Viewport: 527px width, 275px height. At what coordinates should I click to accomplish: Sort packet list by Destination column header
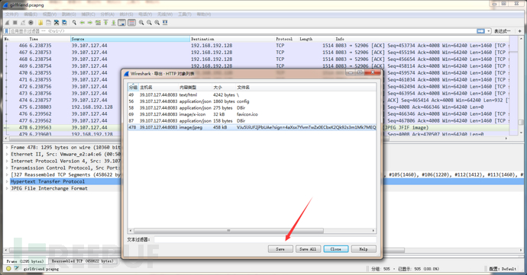coord(233,39)
